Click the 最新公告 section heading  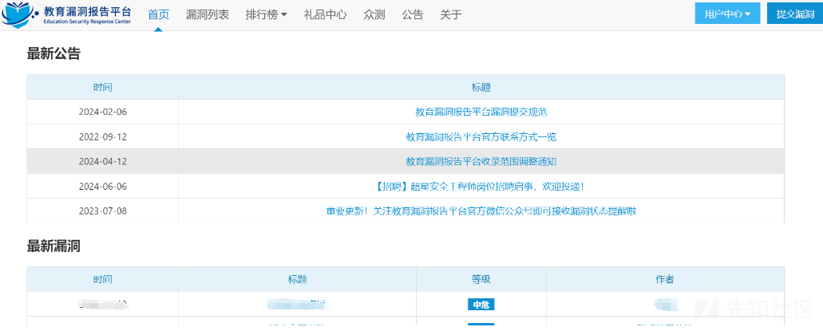point(53,53)
